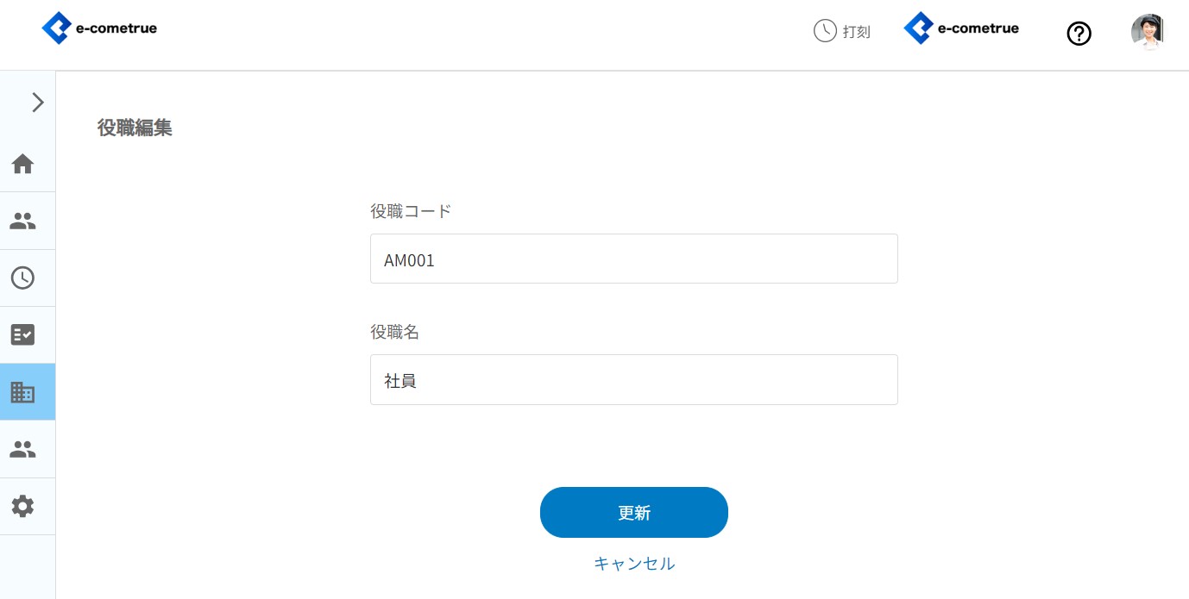Select the highlighted building icon in sidebar
Screen dimensions: 1189x599
22,392
